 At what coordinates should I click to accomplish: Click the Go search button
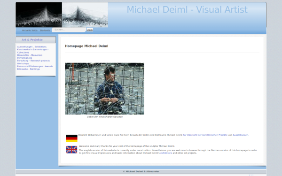click(90, 30)
